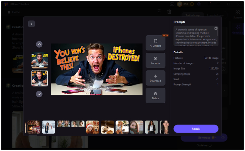
Task: Click the upload arrow icon in top toolbar
Action: pyautogui.click(x=159, y=11)
